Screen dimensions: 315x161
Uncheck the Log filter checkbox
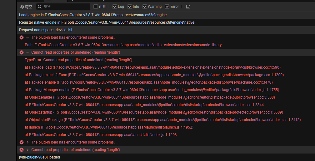[115, 7]
